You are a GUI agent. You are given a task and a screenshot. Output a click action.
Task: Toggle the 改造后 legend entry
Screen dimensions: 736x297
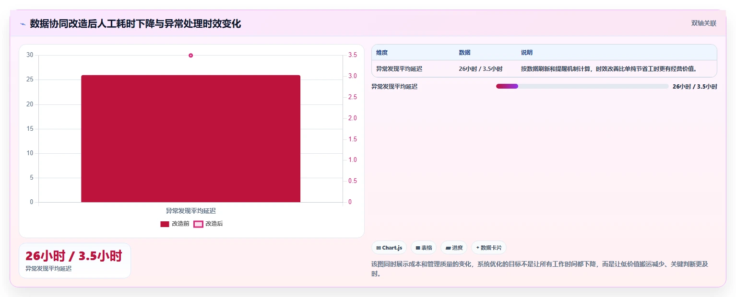[x=208, y=224]
